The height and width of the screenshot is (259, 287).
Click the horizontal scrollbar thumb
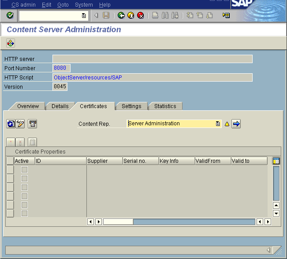[x=118, y=222]
